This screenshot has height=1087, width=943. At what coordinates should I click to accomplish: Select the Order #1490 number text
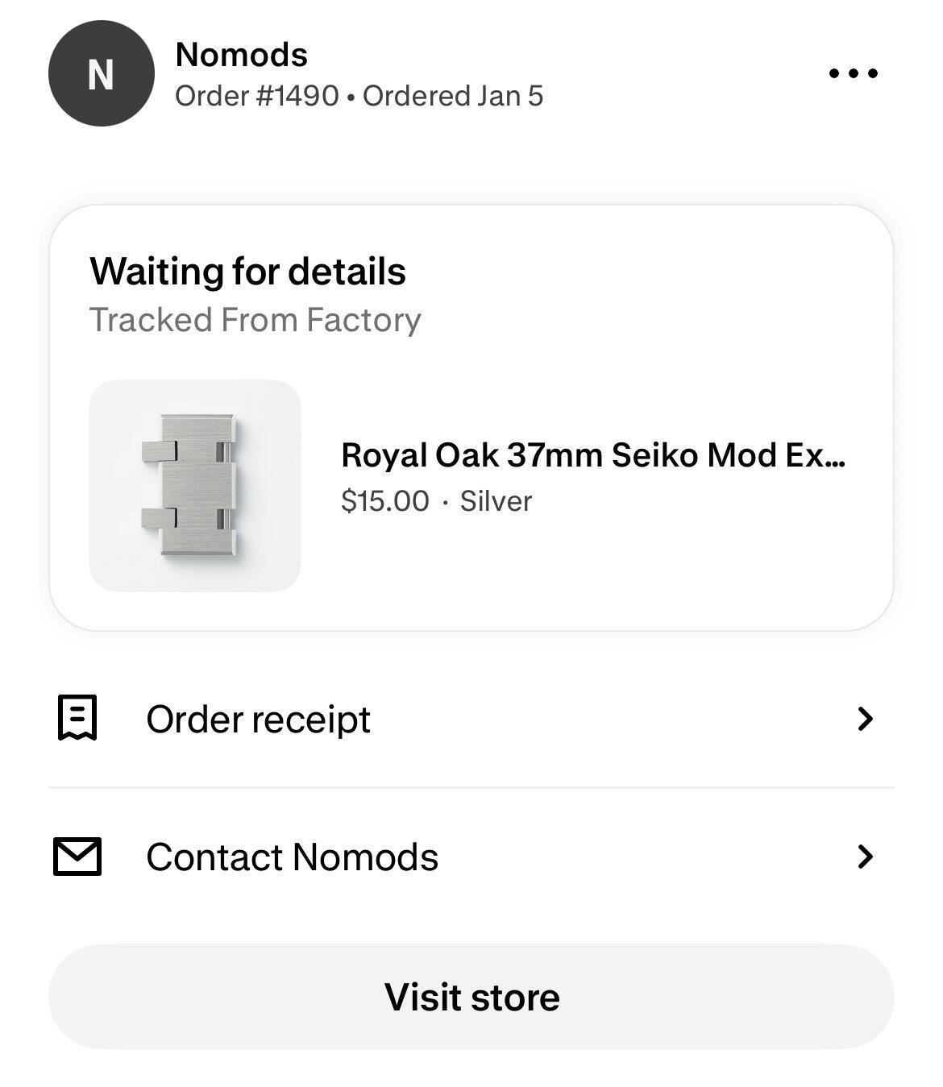coord(256,96)
